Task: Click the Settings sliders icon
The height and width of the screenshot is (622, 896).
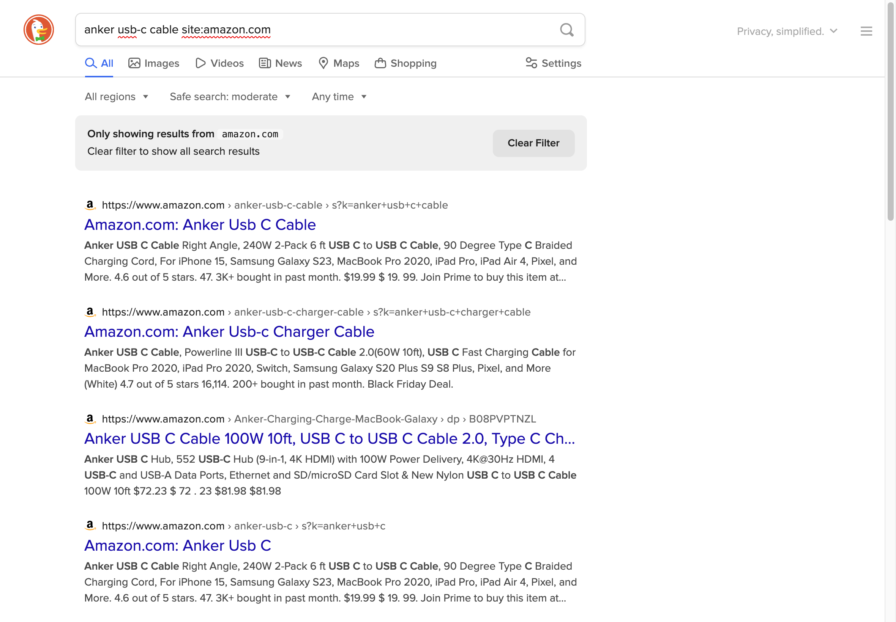Action: pos(531,63)
